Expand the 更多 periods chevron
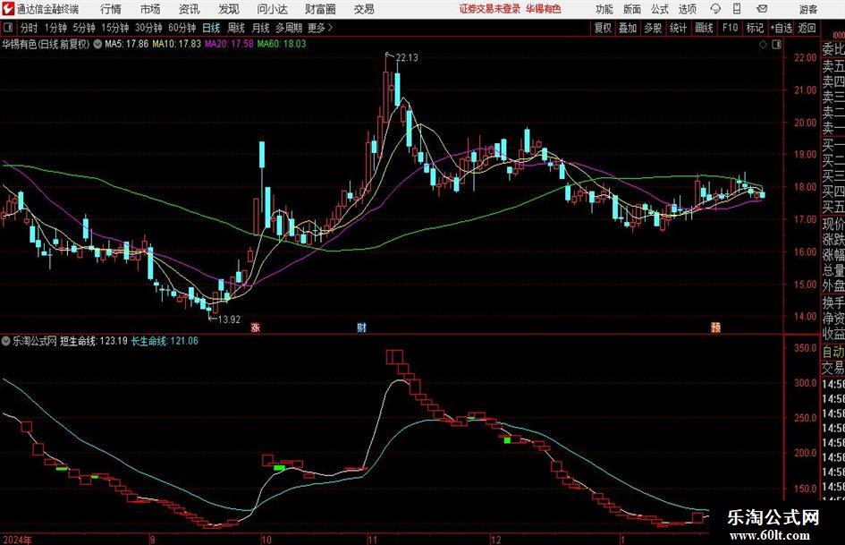 click(x=330, y=28)
